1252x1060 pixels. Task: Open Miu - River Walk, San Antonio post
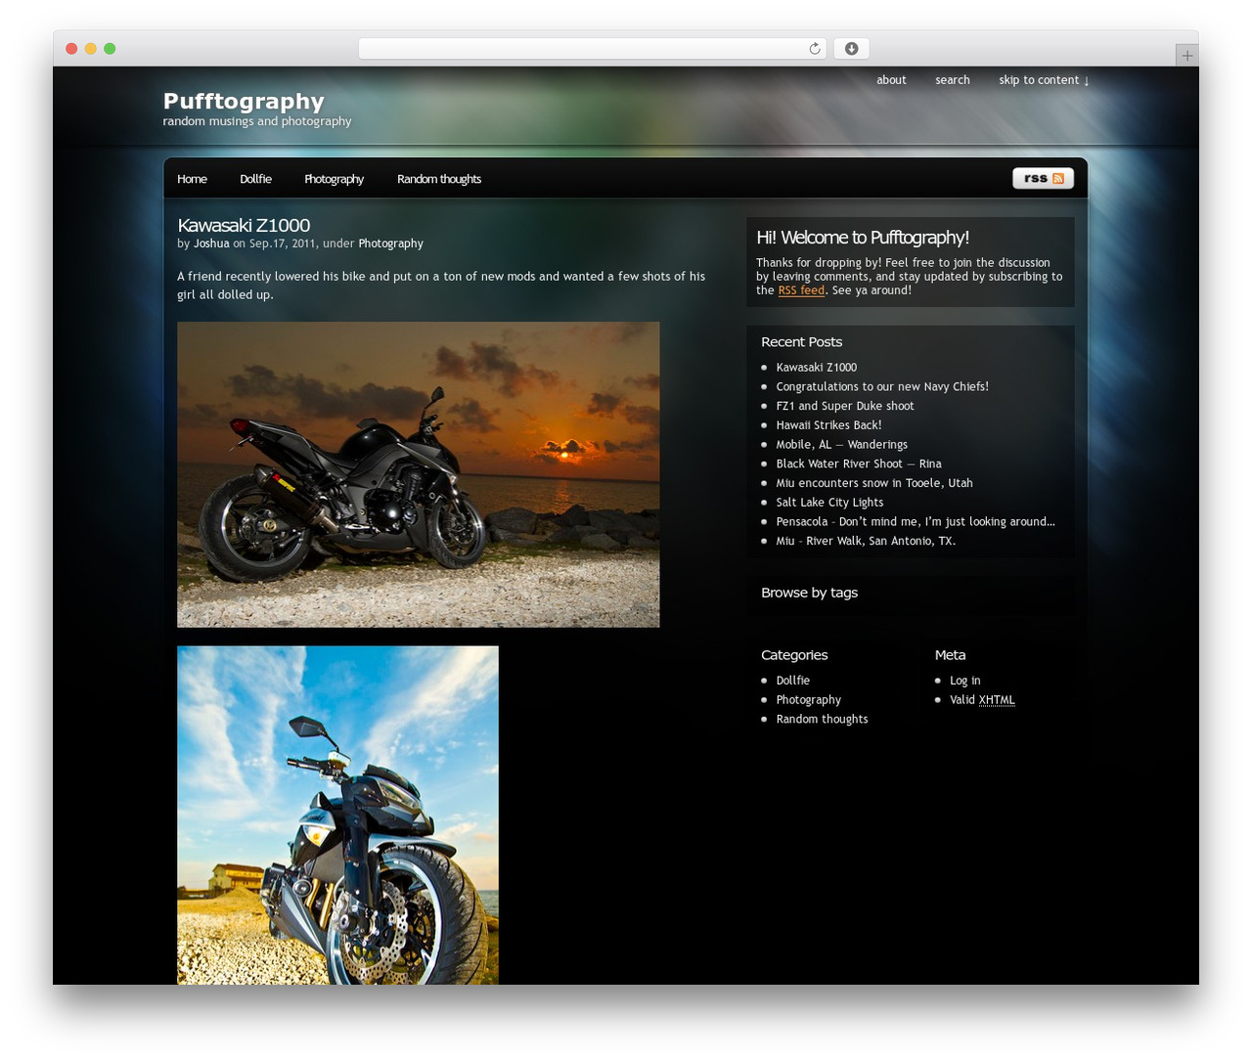[x=866, y=541]
